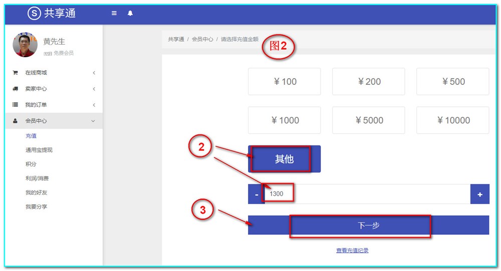Expand the 卖家中心 menu chevron
Screen dimensions: 501x271
94,89
